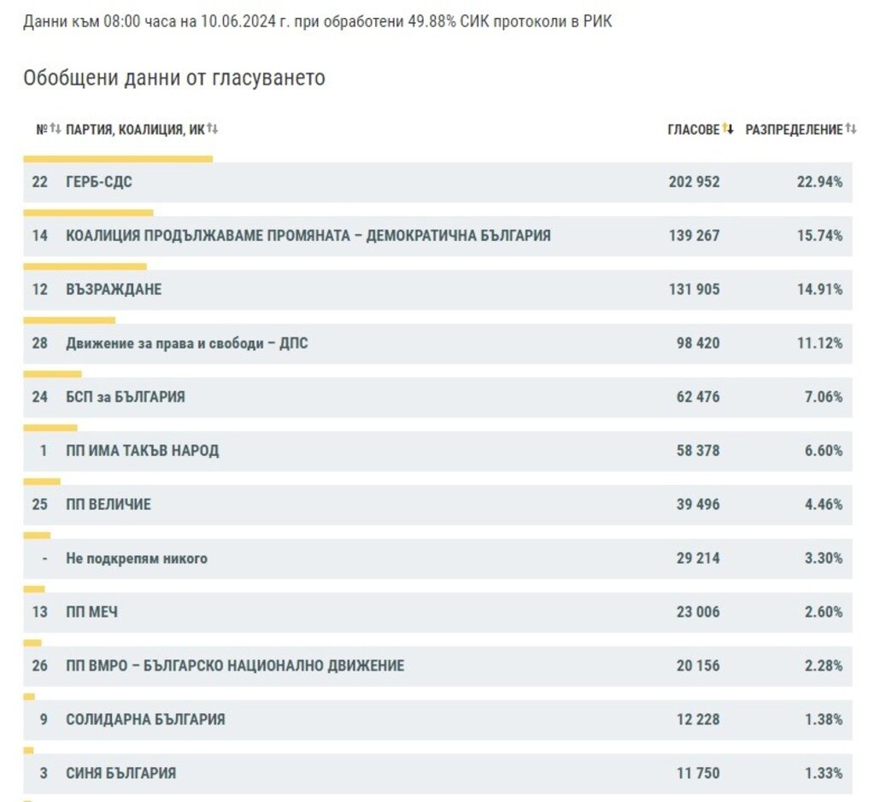Screen dimensions: 875x802
Task: Click the yellow result bar above ГЕРБ-СДС
Action: point(118,159)
